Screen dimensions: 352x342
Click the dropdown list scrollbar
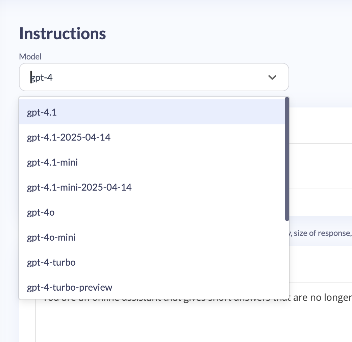tap(286, 159)
